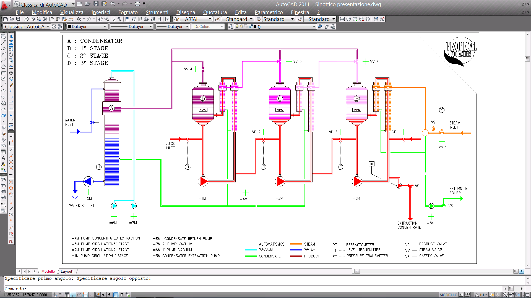Toggle layer 0 on/off lightbulb

(237, 26)
